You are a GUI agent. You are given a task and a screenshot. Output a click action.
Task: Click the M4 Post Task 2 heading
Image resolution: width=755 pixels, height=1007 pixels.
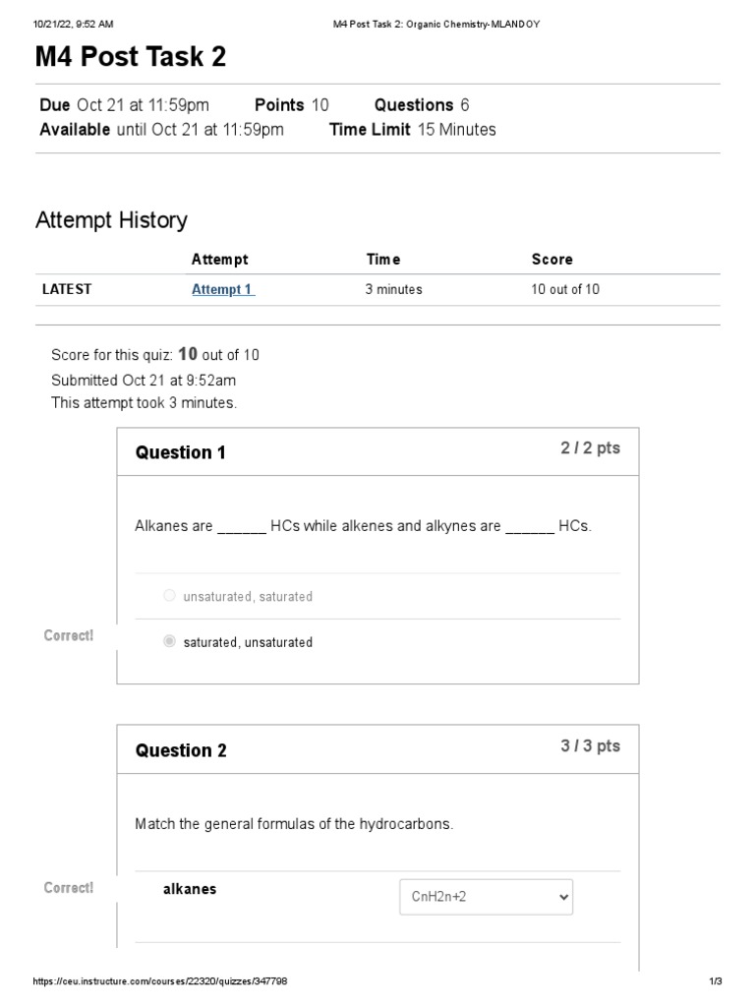[131, 57]
